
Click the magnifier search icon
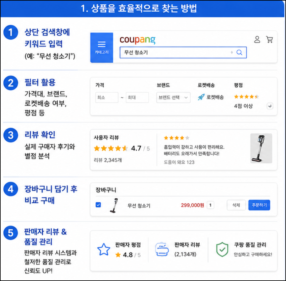tap(239, 52)
